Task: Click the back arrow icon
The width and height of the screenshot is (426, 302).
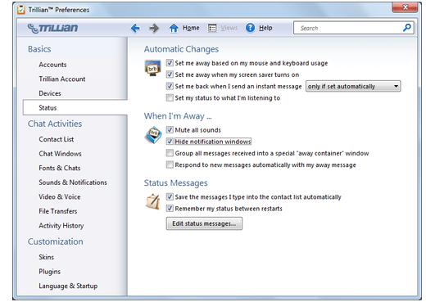Action: point(135,28)
